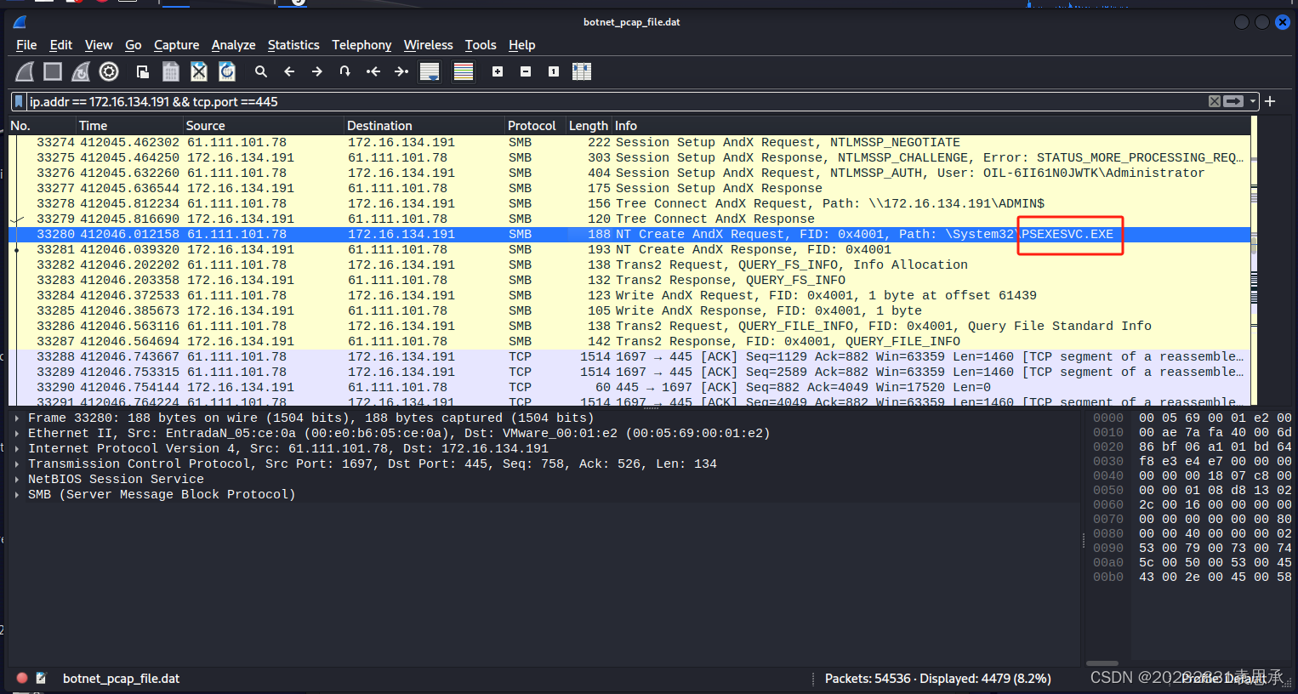Click the reload capture file icon

pyautogui.click(x=227, y=72)
